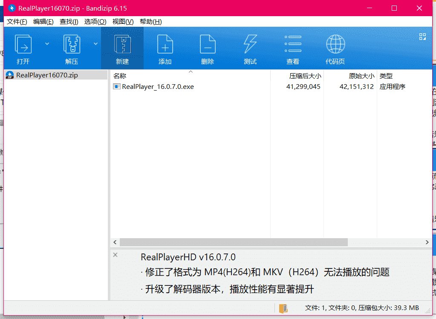Click the horizontal scrollbar thumb
Viewport: 436px width, 319px height.
point(234,242)
